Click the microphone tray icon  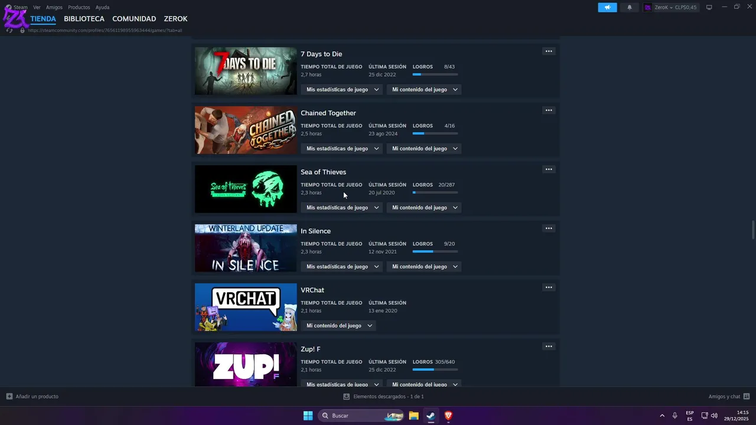point(674,416)
